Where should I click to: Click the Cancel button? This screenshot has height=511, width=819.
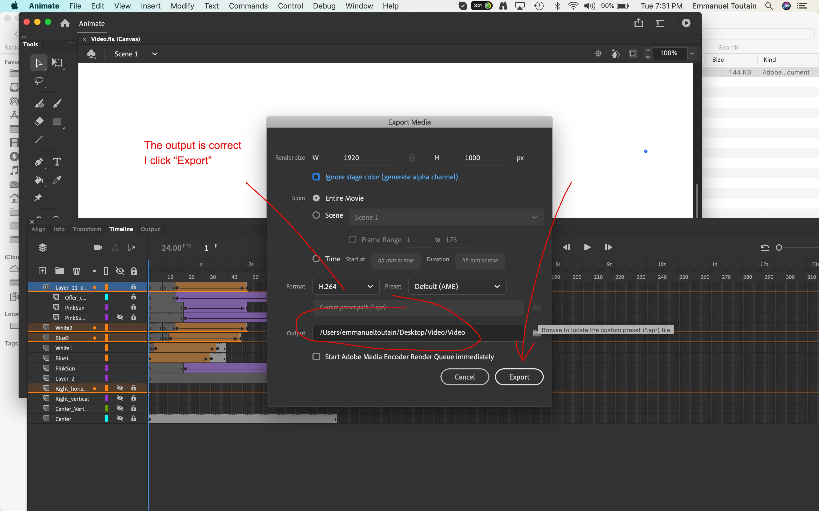464,377
